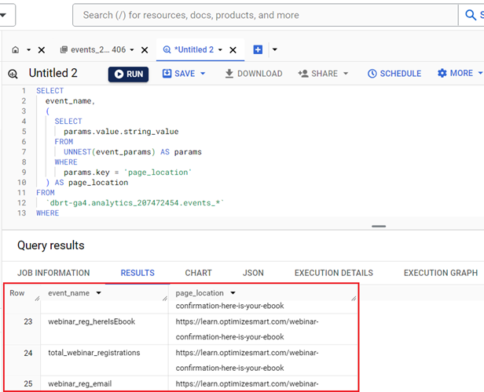Open the EXECUTION GRAPH tab
484x392 pixels.
[441, 273]
